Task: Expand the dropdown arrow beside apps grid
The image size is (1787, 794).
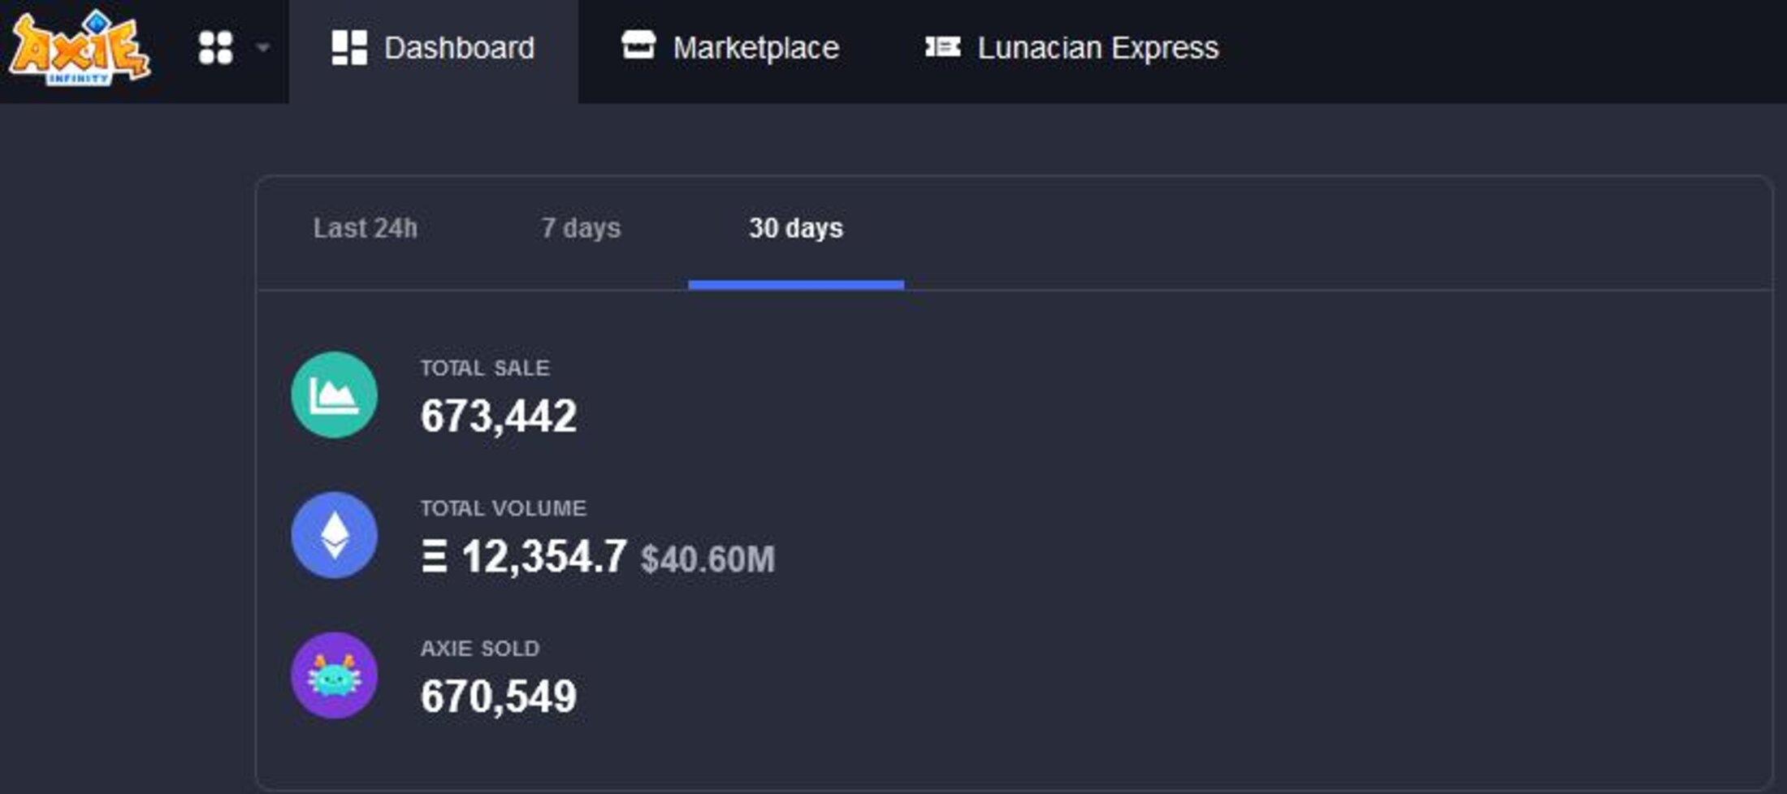Action: (262, 48)
